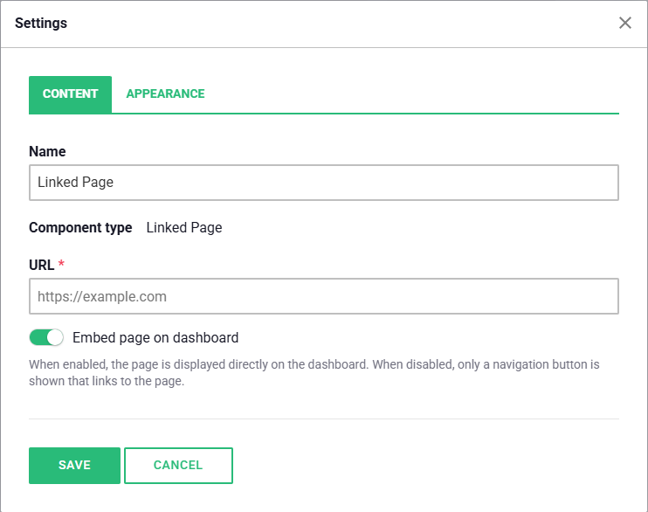Click the 'Linked Page' component type value
This screenshot has height=512, width=648.
click(184, 227)
